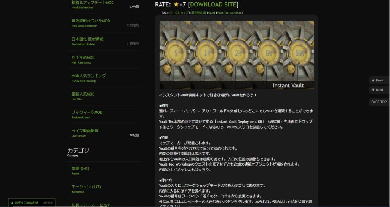This screenshot has width=390, height=207.
Task: Open MOD人気ランキング sidebar item
Action: [105, 78]
